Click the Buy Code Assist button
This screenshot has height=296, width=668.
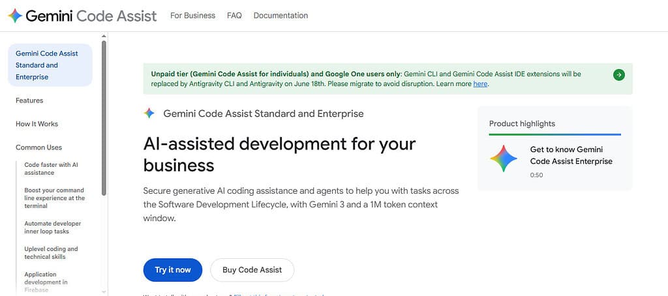(252, 270)
